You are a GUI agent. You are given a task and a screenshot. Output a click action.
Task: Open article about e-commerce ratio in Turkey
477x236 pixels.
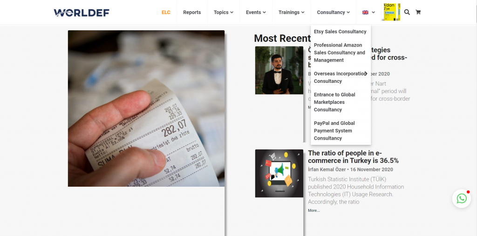coord(353,157)
